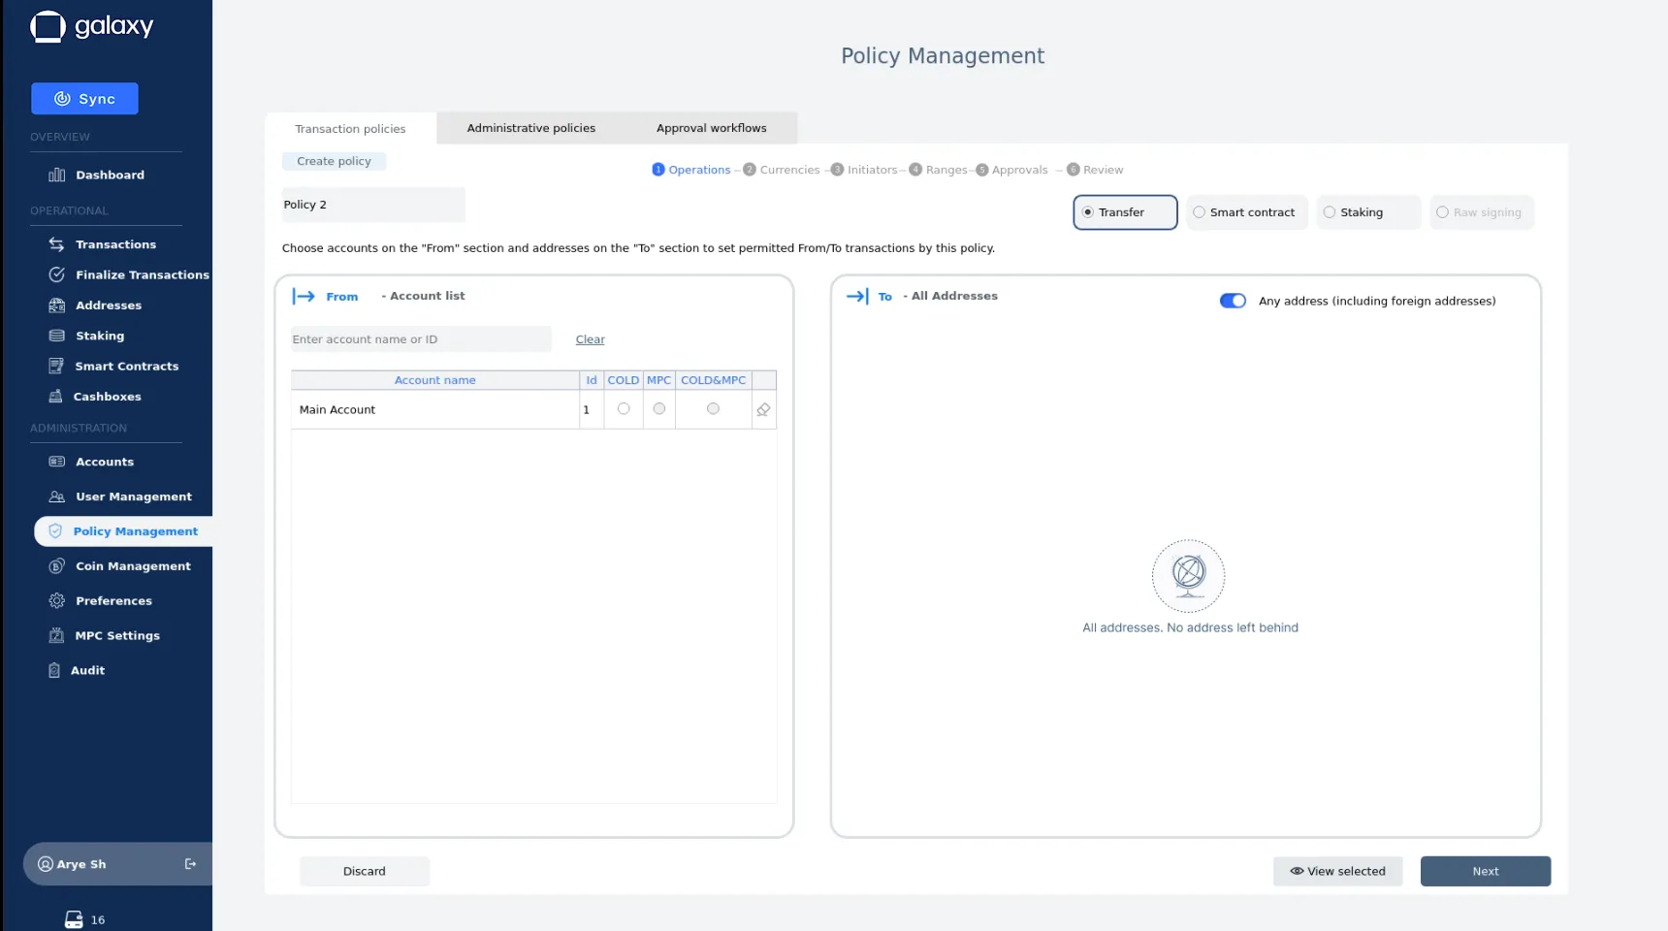Select COLD radio for Main Account

point(624,409)
